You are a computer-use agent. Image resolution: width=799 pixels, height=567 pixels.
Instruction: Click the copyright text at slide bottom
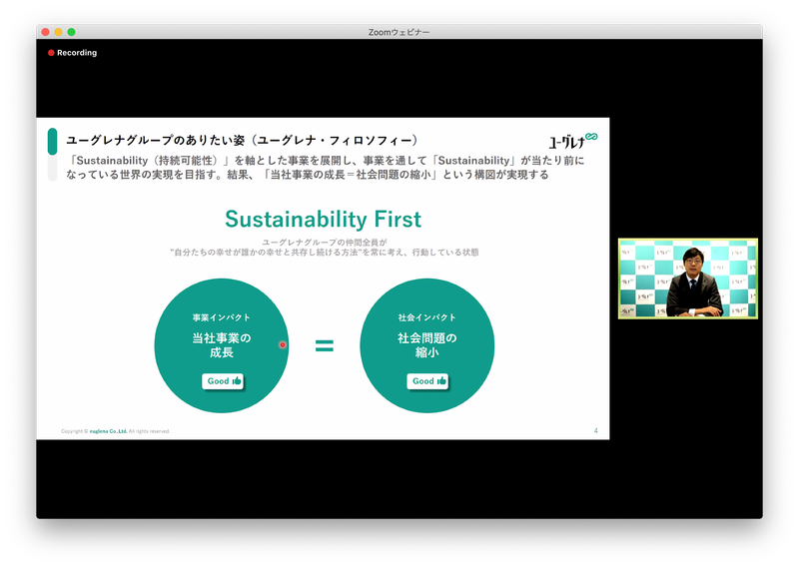tap(116, 431)
